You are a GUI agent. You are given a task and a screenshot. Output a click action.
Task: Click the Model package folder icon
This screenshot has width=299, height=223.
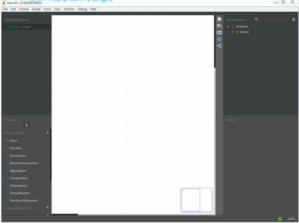click(x=237, y=32)
